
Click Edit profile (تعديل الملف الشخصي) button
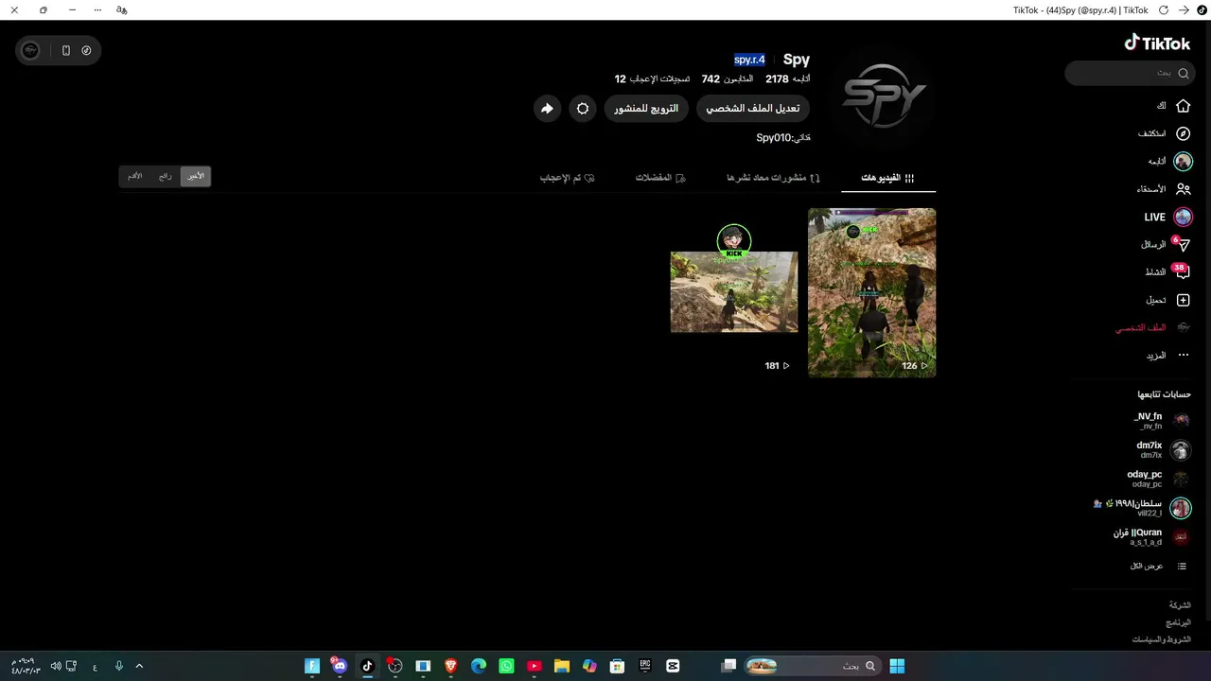coord(753,109)
